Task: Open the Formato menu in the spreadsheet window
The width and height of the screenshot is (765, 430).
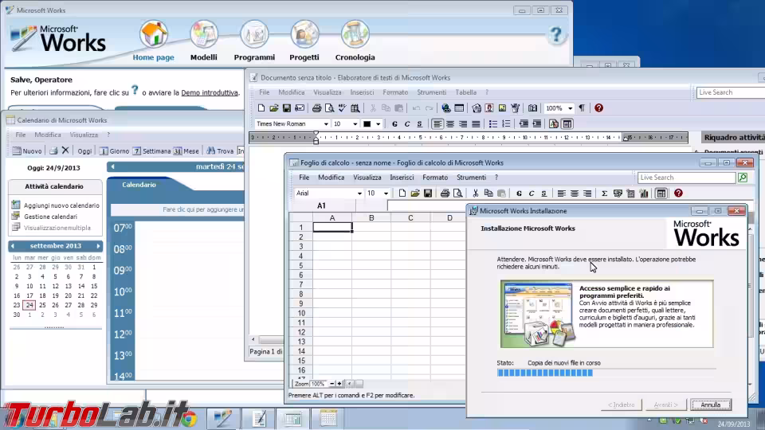Action: (434, 178)
